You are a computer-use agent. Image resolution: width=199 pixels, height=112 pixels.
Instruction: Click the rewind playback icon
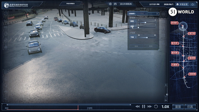[x=137, y=106]
